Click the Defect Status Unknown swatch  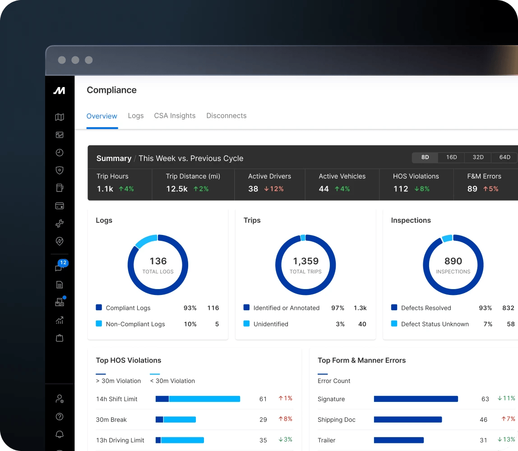394,323
